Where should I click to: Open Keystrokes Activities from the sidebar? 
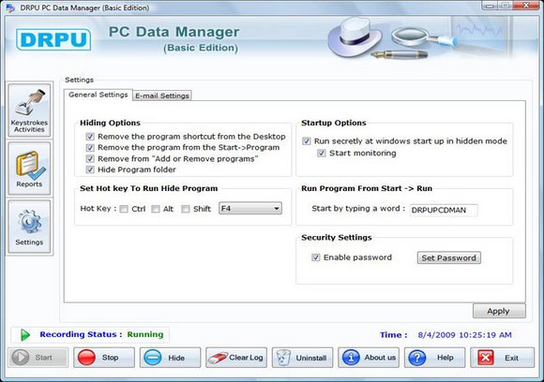coord(29,110)
